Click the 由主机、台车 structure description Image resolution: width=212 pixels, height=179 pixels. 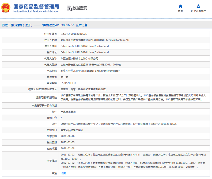click(84, 89)
